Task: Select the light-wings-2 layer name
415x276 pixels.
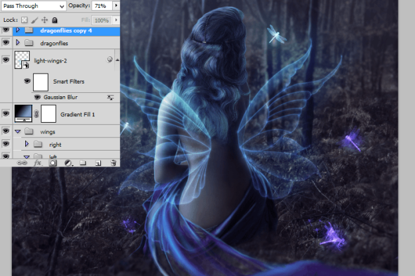Action: [50, 61]
